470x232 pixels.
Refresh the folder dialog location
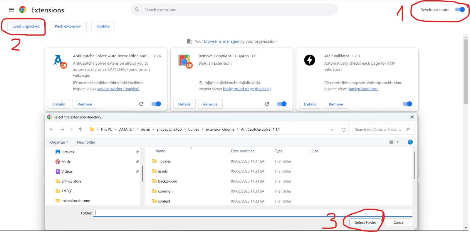point(343,130)
